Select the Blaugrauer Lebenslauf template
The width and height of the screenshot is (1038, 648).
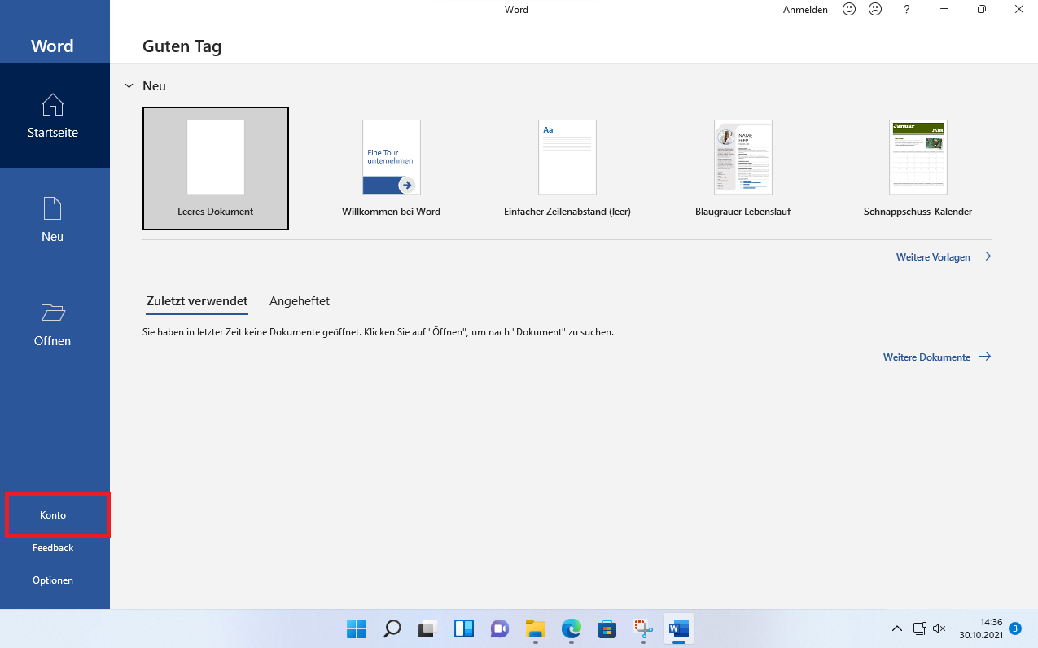pos(742,168)
